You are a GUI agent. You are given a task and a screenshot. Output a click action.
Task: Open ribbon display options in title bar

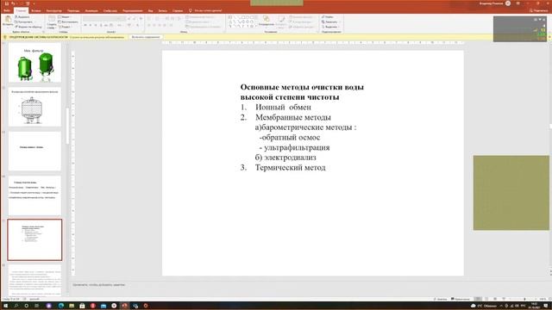tap(517, 3)
